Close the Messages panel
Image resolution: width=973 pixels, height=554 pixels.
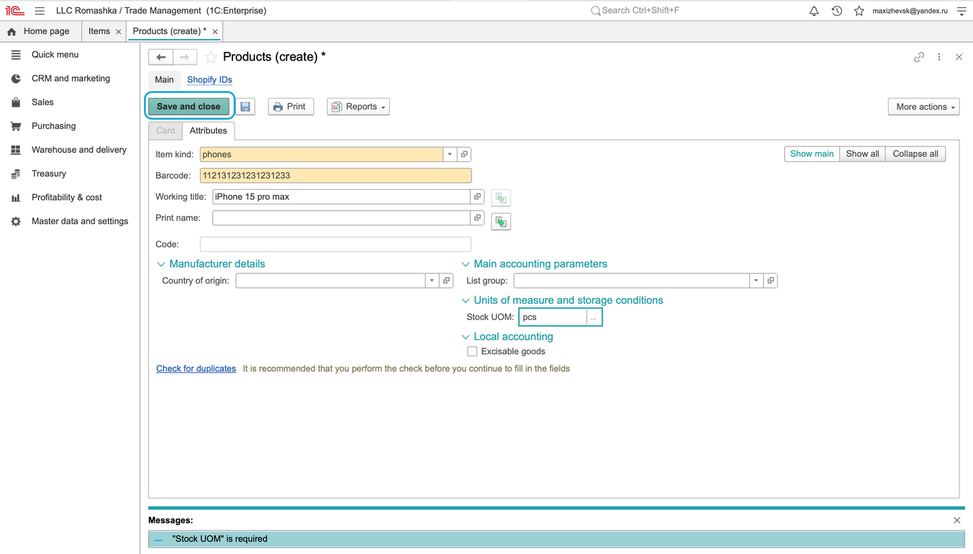tap(957, 520)
